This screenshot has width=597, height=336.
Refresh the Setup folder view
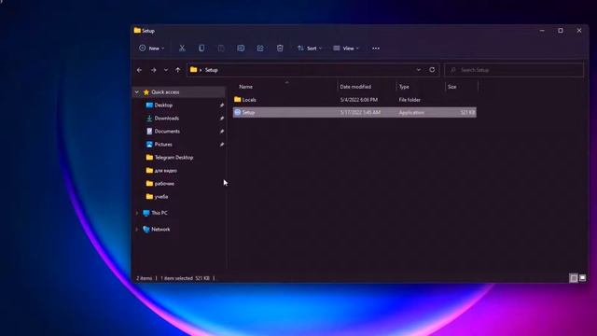click(x=432, y=70)
